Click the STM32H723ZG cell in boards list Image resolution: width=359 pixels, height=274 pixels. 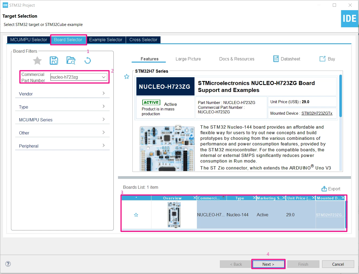coord(330,215)
